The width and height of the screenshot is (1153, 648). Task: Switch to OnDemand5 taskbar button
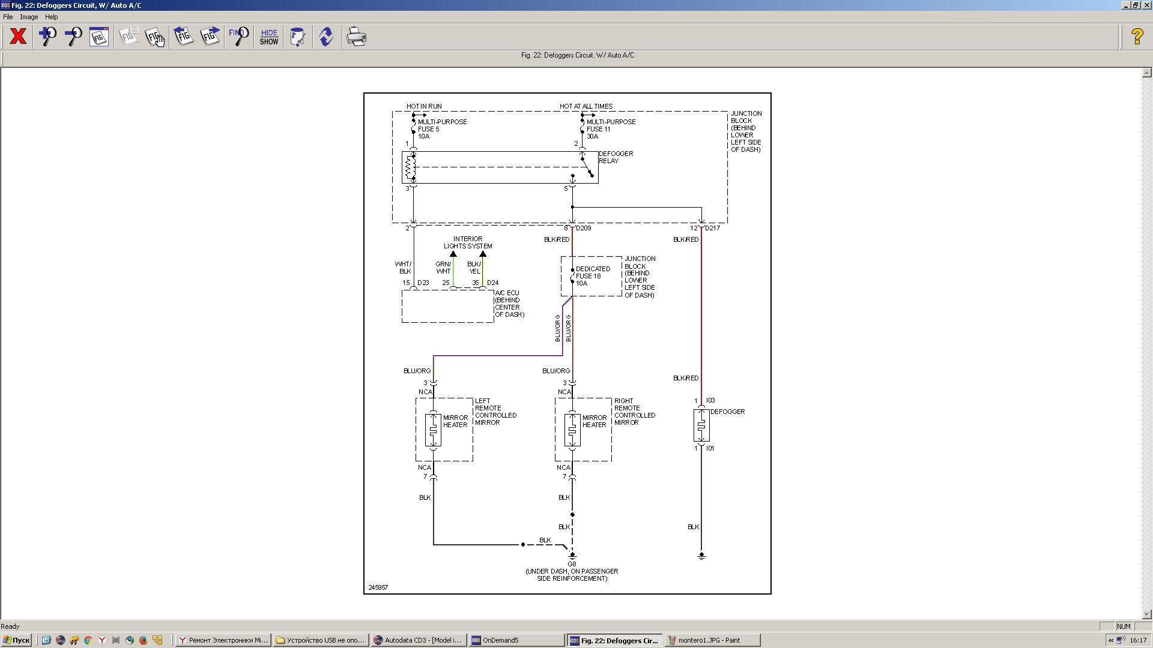516,640
